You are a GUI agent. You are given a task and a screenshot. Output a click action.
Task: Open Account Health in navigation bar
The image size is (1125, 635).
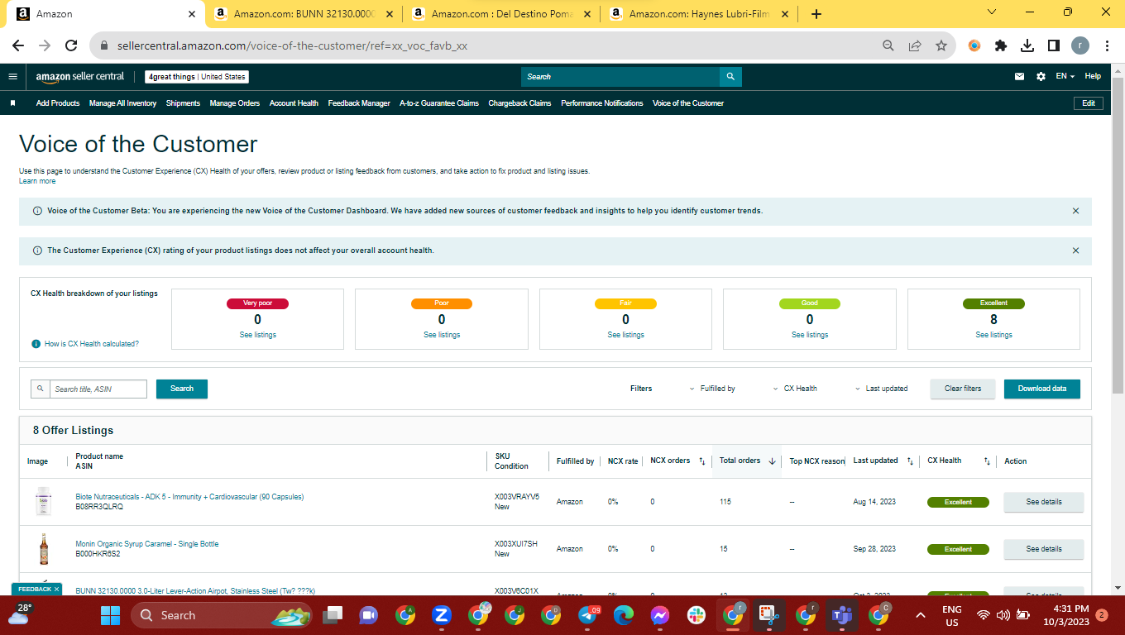tap(294, 103)
